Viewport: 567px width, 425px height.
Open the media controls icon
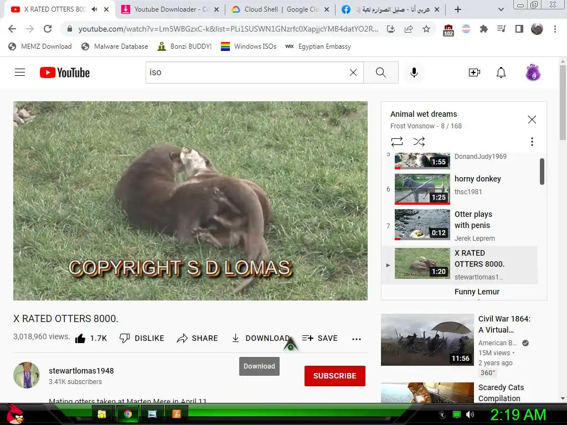pos(502,29)
